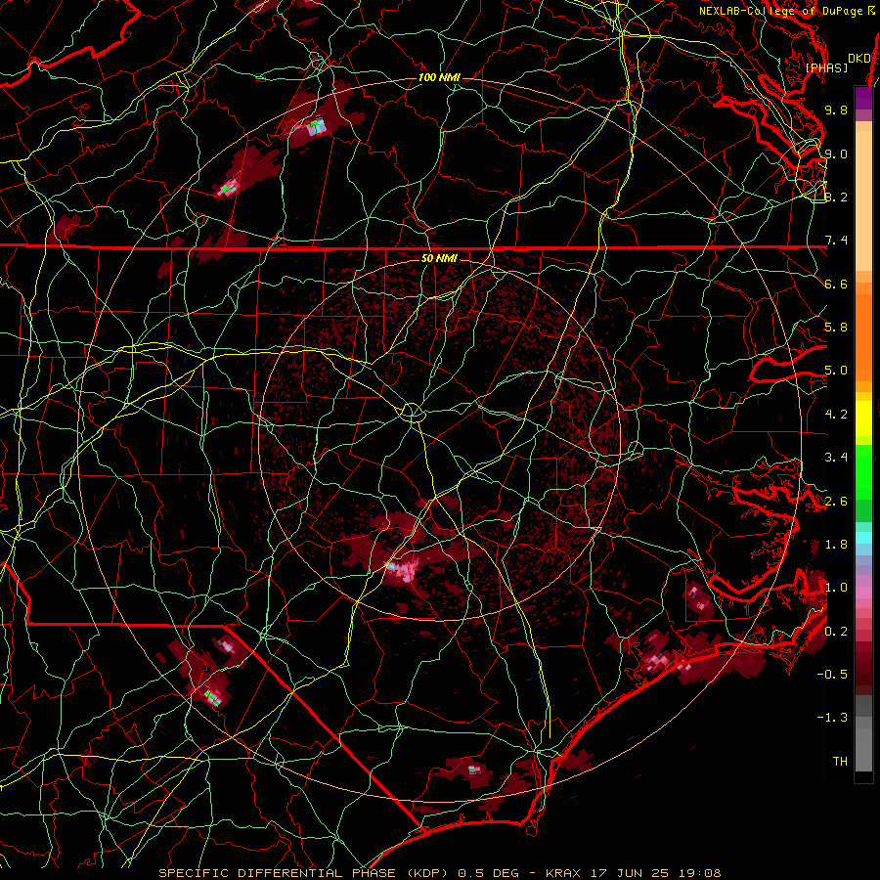Click the TH label on the color scale
This screenshot has width=880, height=880.
840,762
